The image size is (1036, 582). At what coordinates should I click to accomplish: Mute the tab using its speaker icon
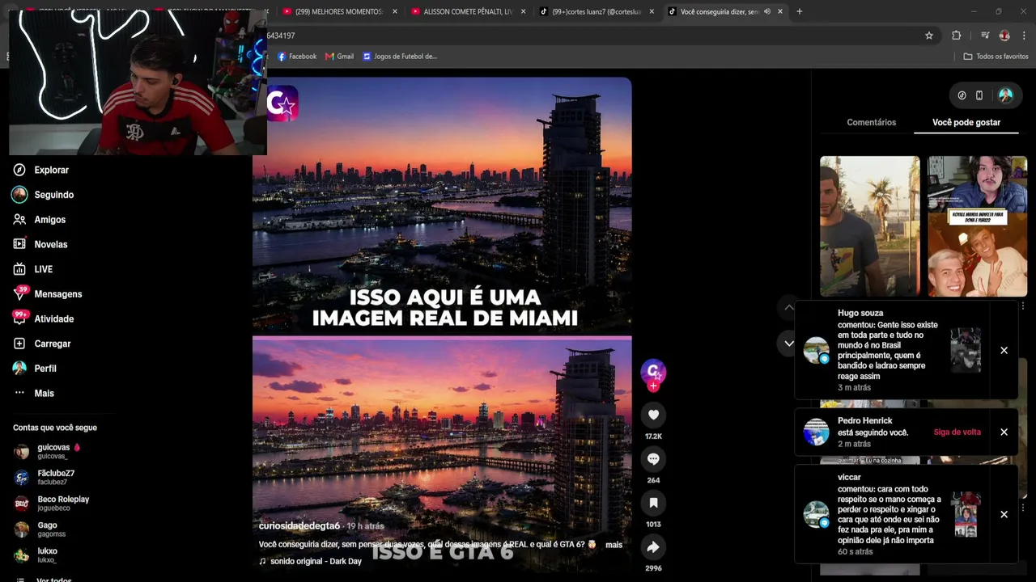point(766,11)
